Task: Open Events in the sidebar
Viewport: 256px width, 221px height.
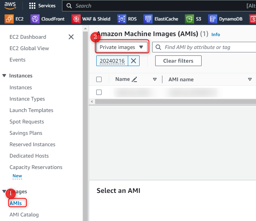Action: 17,60
